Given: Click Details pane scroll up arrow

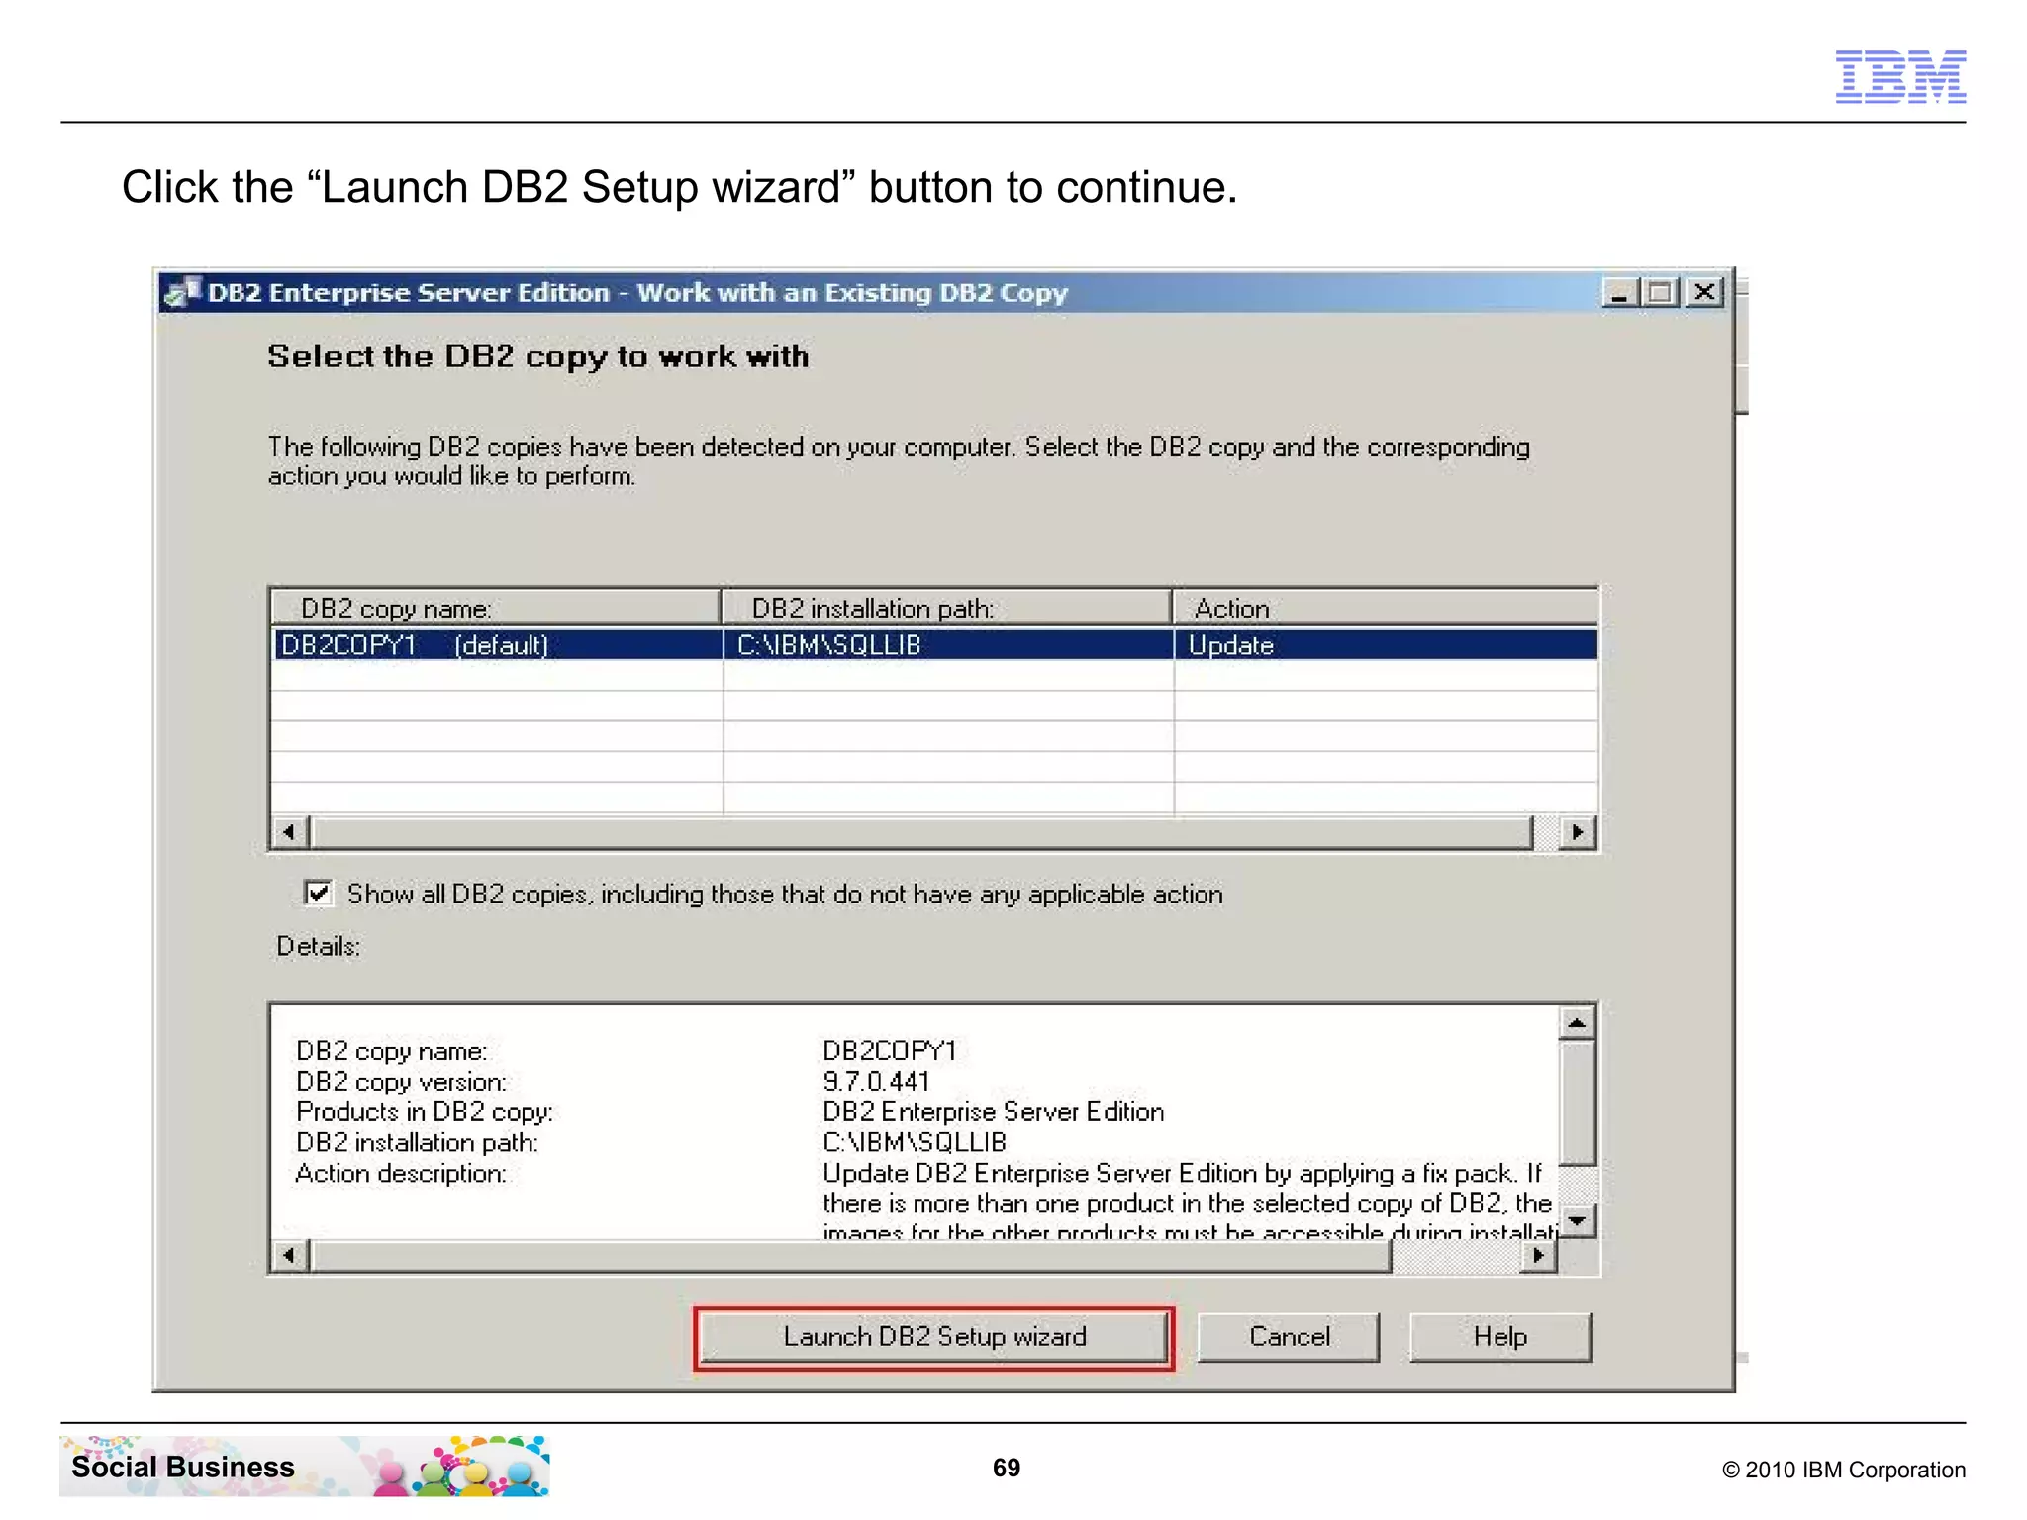Looking at the screenshot, I should [x=1577, y=1023].
